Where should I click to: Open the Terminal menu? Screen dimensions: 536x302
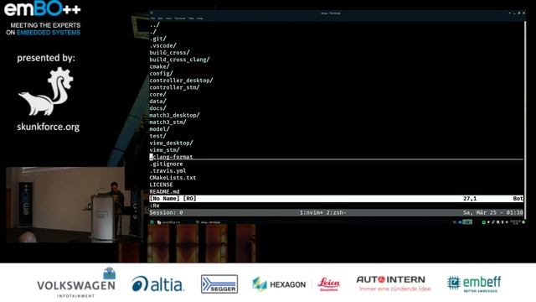click(180, 18)
